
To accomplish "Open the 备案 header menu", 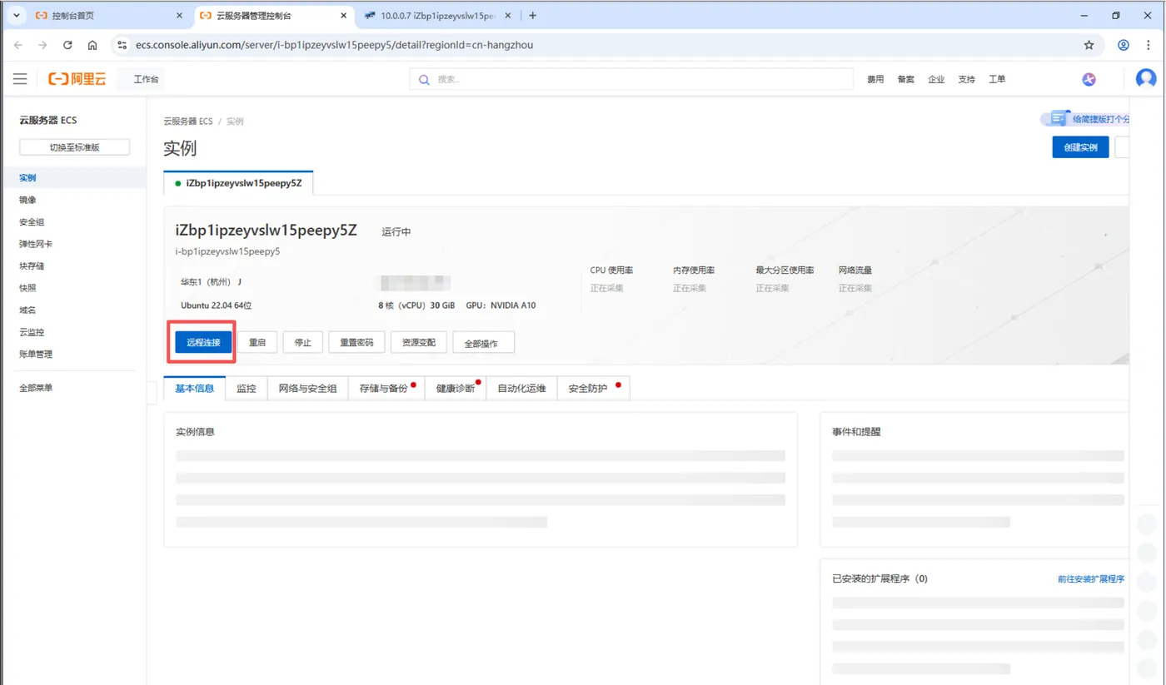I will coord(906,79).
